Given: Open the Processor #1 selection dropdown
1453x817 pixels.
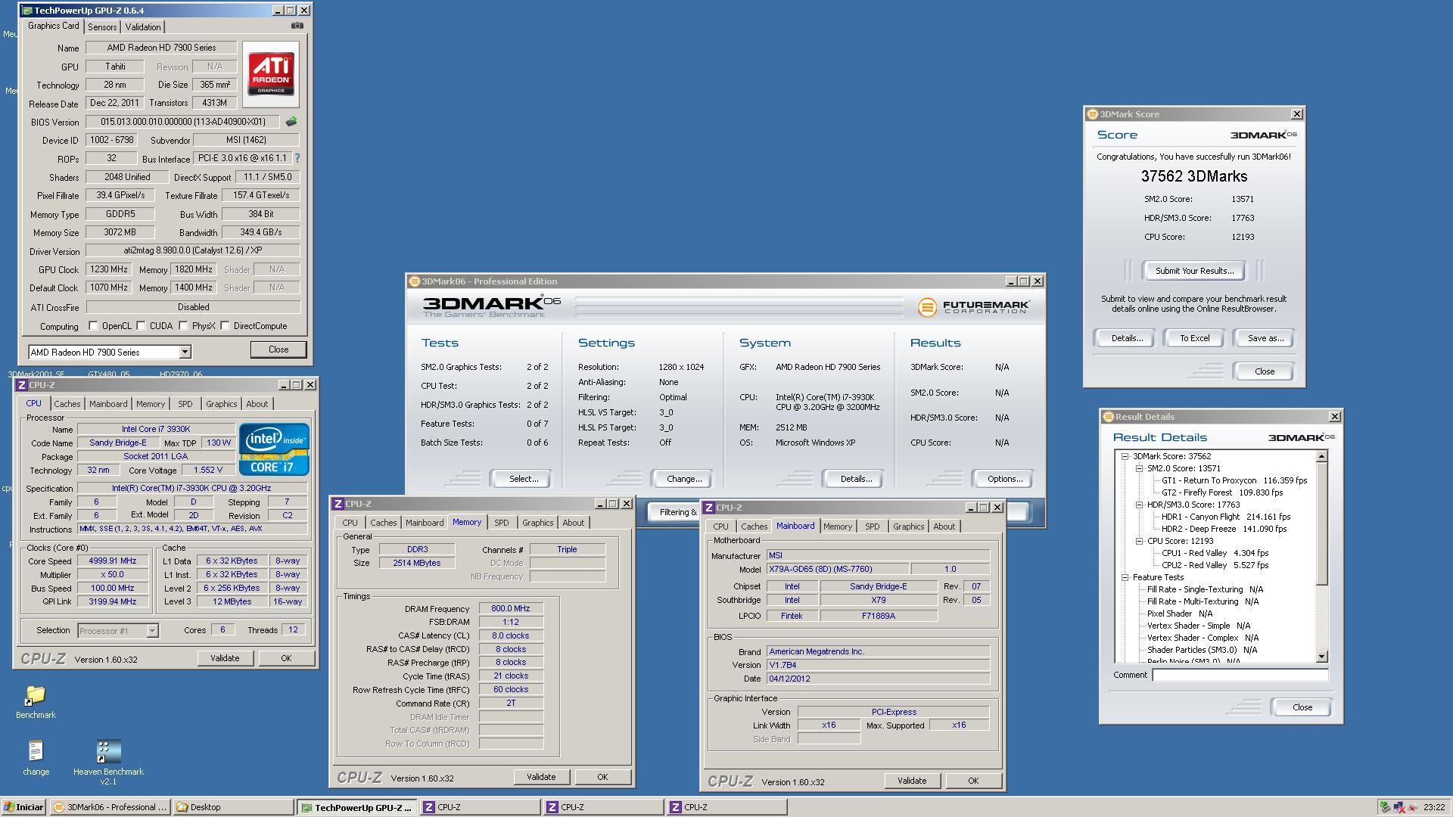Looking at the screenshot, I should tap(152, 631).
